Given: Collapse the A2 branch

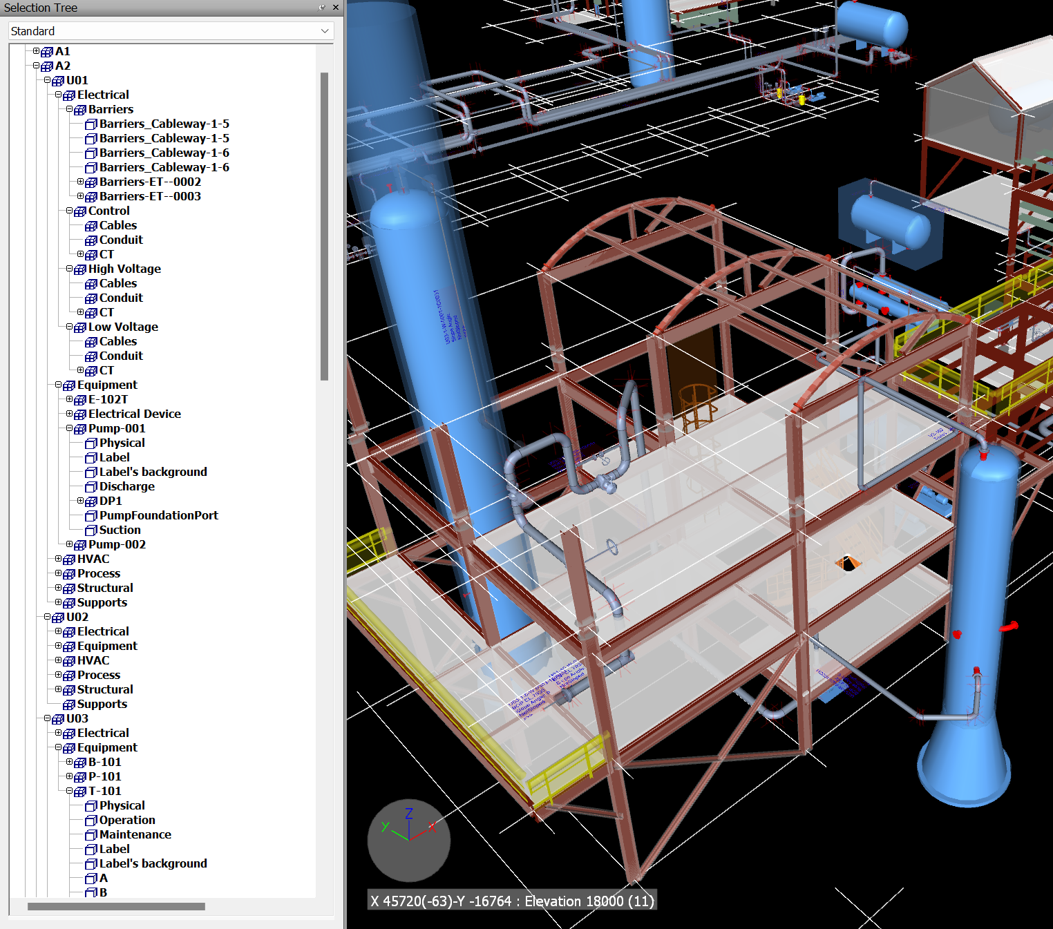Looking at the screenshot, I should tap(36, 66).
